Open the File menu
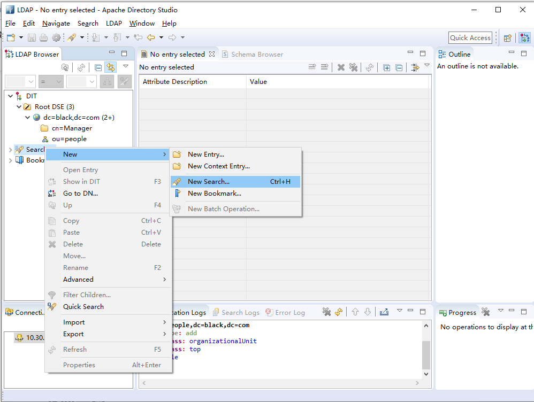Image resolution: width=534 pixels, height=402 pixels. [10, 24]
